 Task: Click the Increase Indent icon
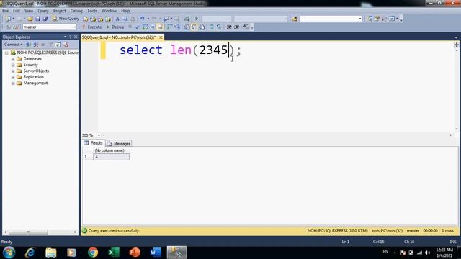coord(237,27)
